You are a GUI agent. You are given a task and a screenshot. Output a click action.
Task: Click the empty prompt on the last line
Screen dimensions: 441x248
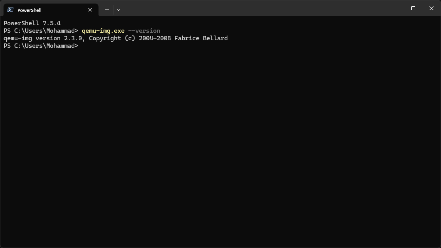[82, 46]
